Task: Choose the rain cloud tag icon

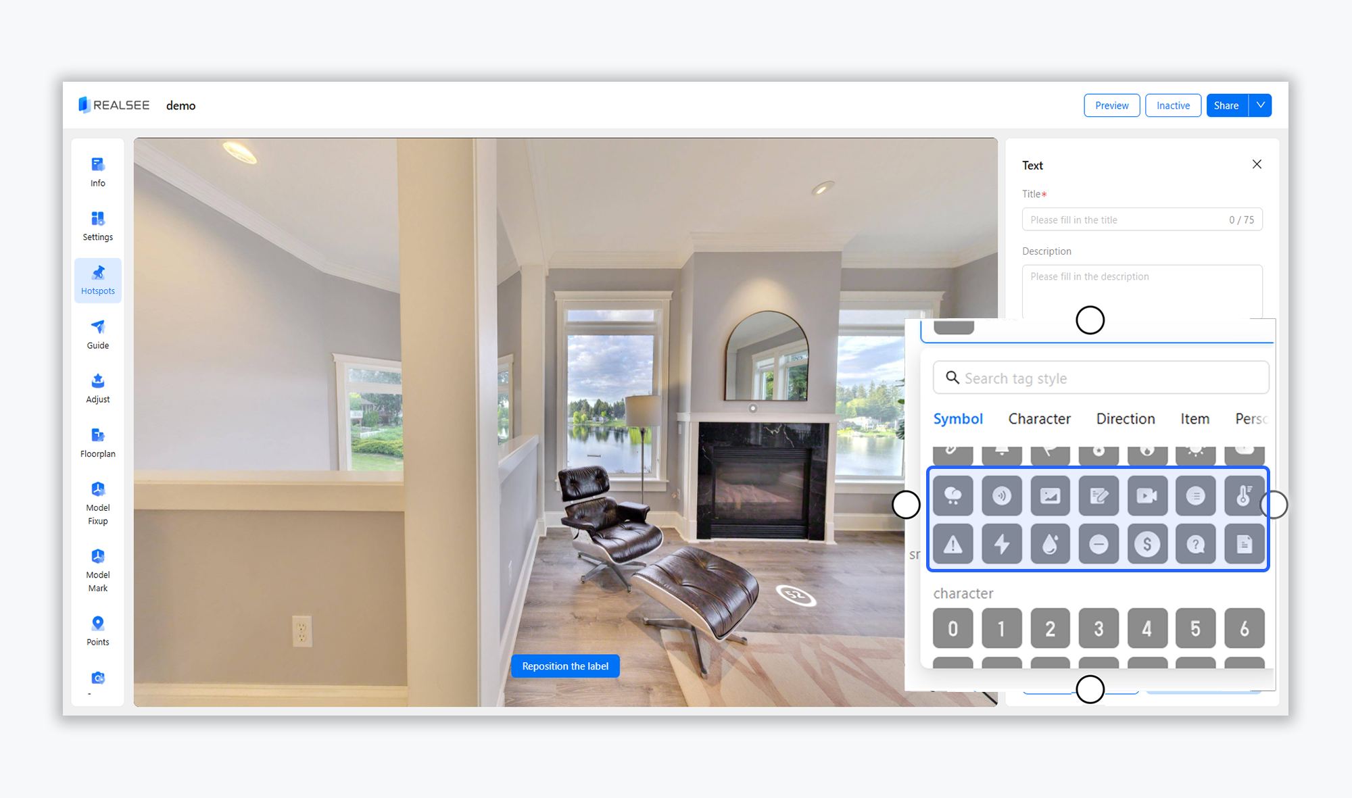Action: point(952,496)
